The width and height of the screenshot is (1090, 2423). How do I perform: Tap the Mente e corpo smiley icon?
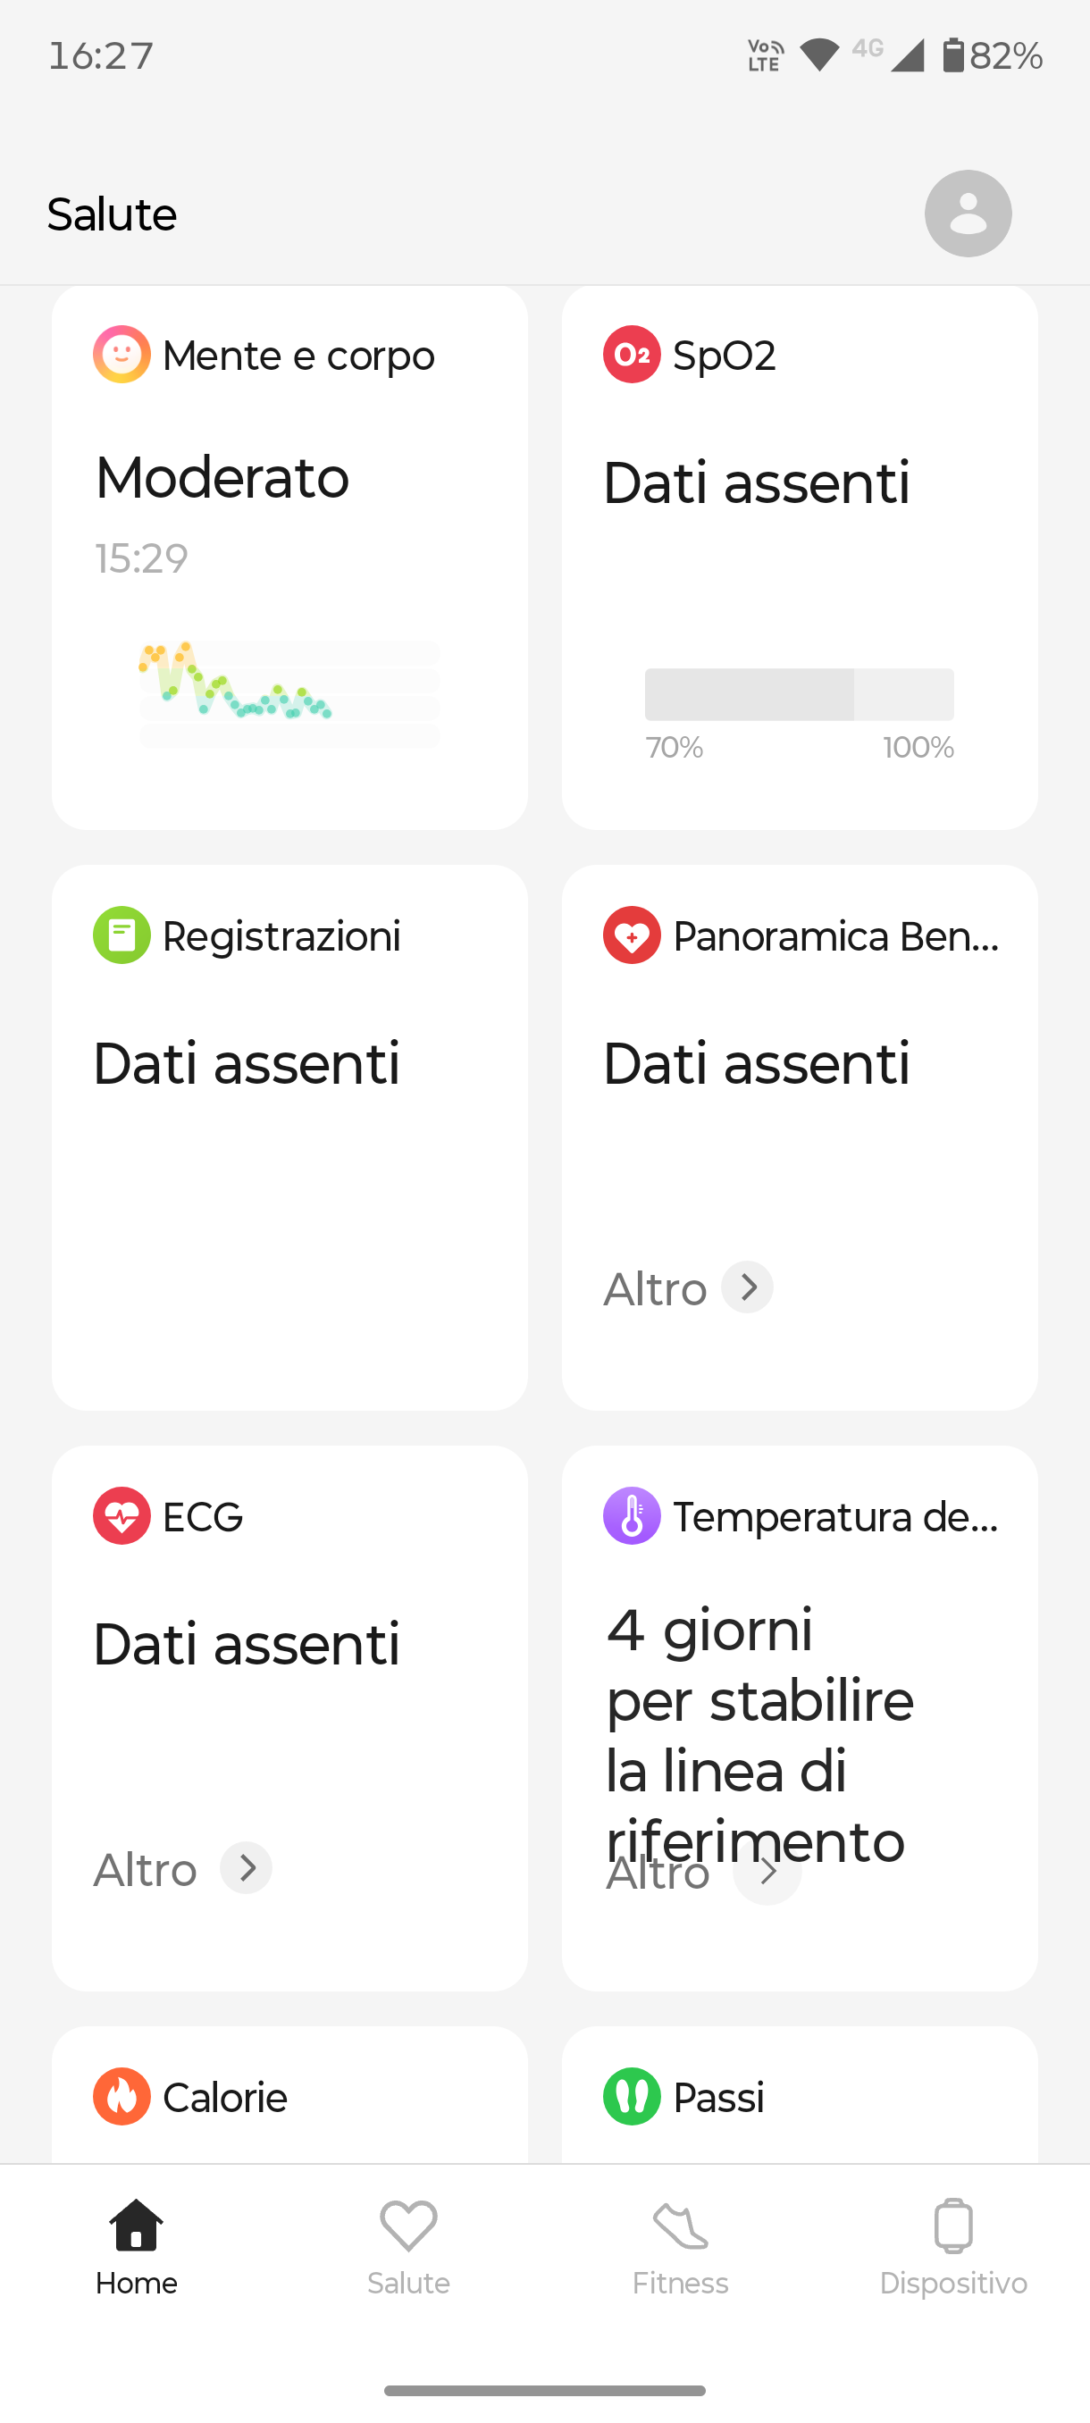point(122,355)
